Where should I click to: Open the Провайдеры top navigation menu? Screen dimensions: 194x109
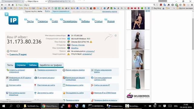coord(70,21)
